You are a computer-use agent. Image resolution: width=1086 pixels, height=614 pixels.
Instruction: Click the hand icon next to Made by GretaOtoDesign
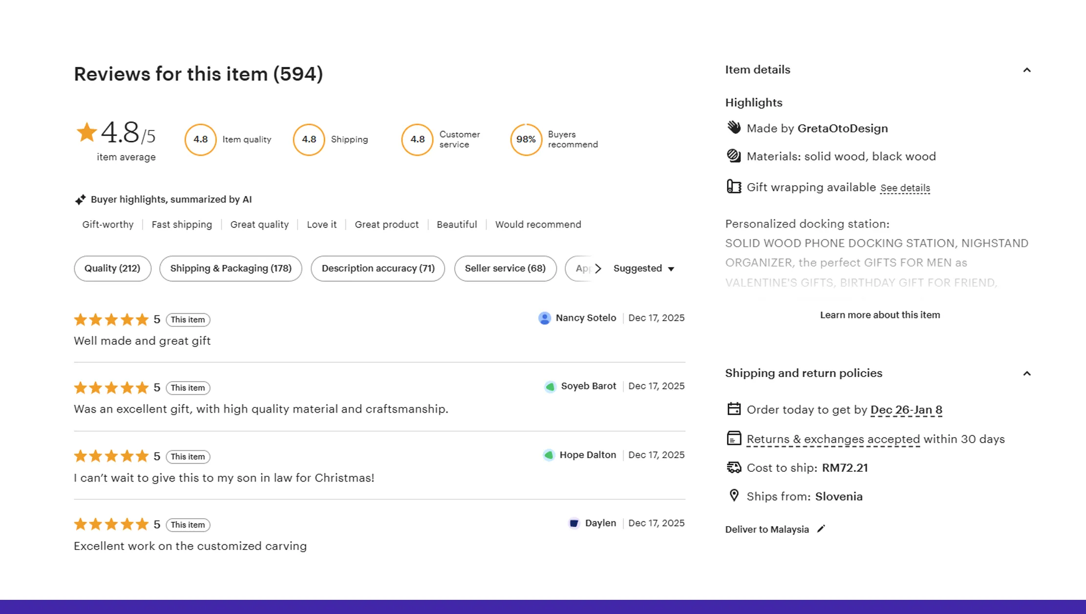[x=734, y=127]
